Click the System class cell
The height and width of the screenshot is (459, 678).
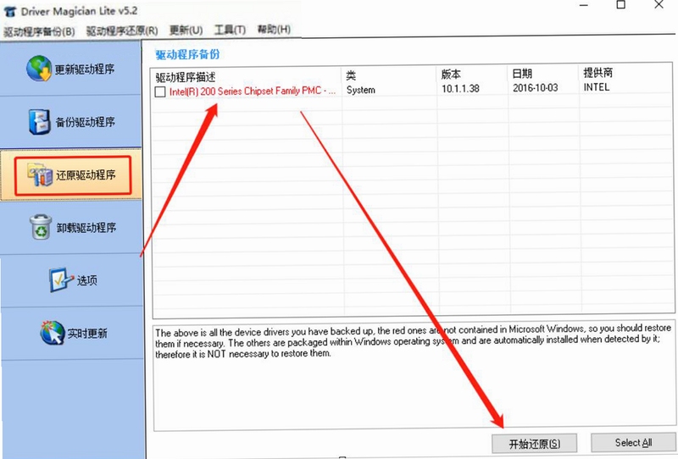tap(361, 90)
